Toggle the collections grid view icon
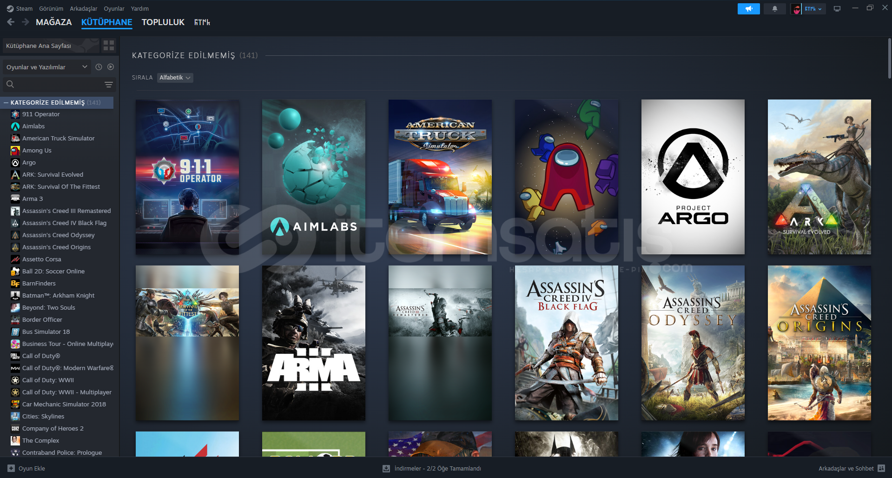The image size is (892, 478). [x=109, y=45]
